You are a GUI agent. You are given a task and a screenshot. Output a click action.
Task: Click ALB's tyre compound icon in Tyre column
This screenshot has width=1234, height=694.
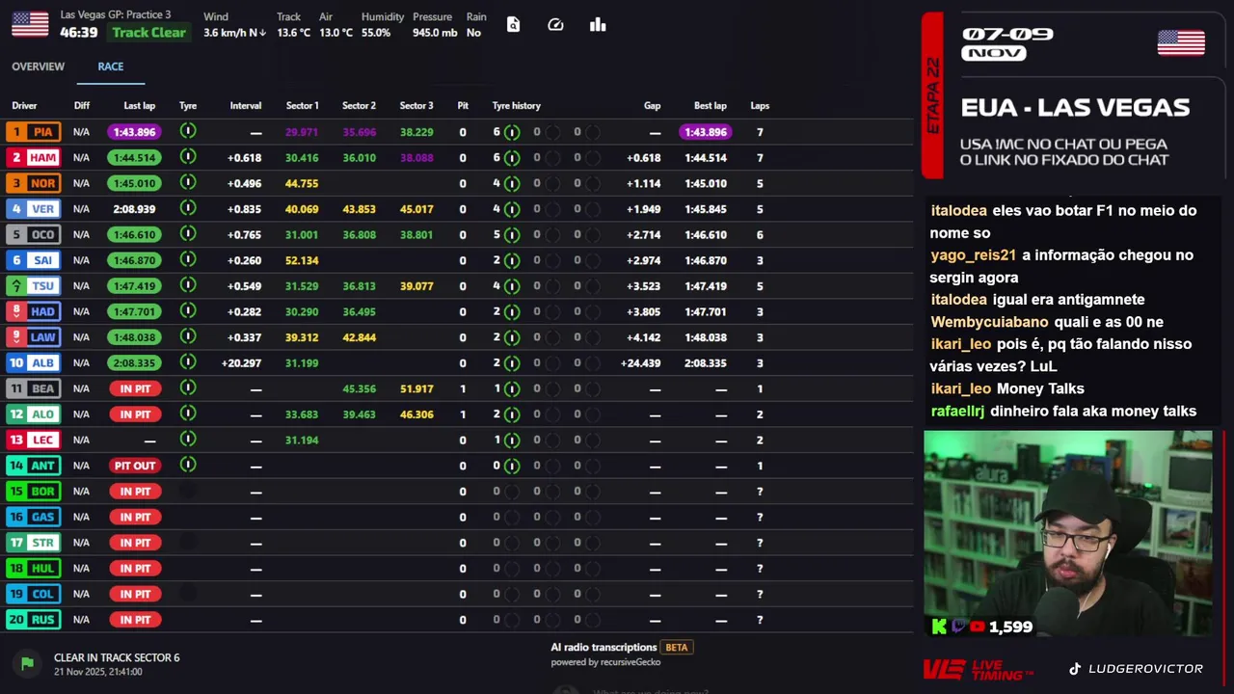point(188,362)
